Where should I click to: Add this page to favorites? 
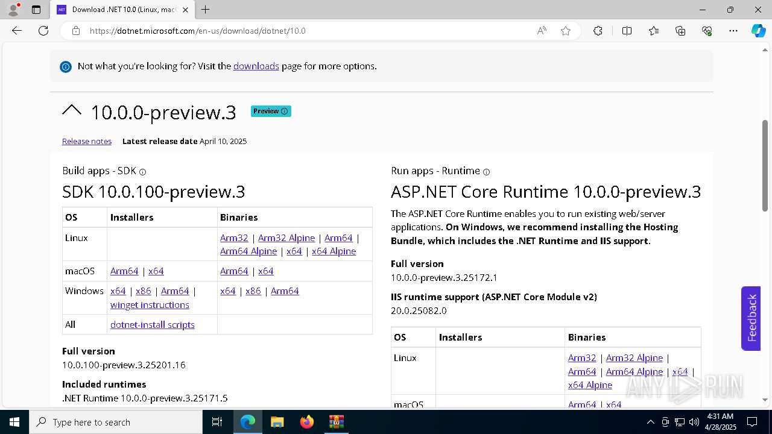click(x=566, y=31)
